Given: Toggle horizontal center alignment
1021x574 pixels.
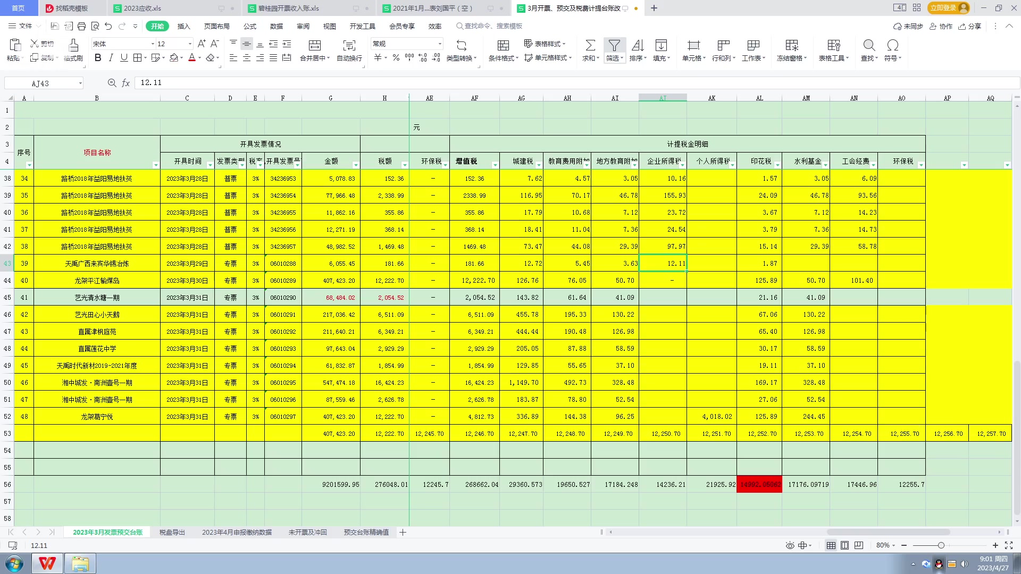Looking at the screenshot, I should coord(247,57).
